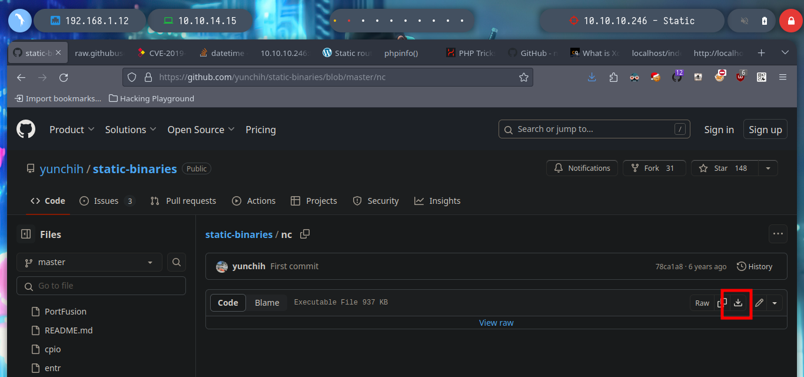Select the Code view tab of file

tap(228, 303)
